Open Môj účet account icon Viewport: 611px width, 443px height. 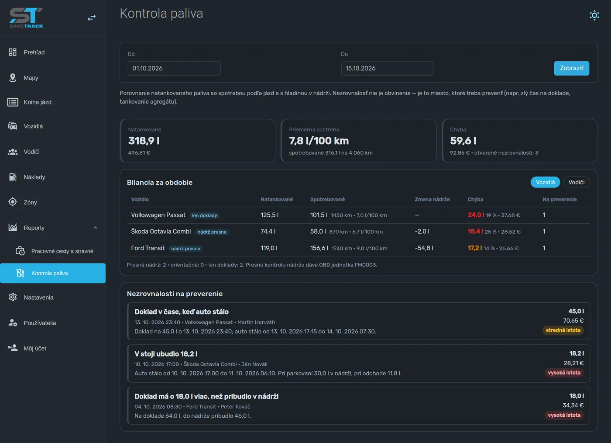(13, 348)
